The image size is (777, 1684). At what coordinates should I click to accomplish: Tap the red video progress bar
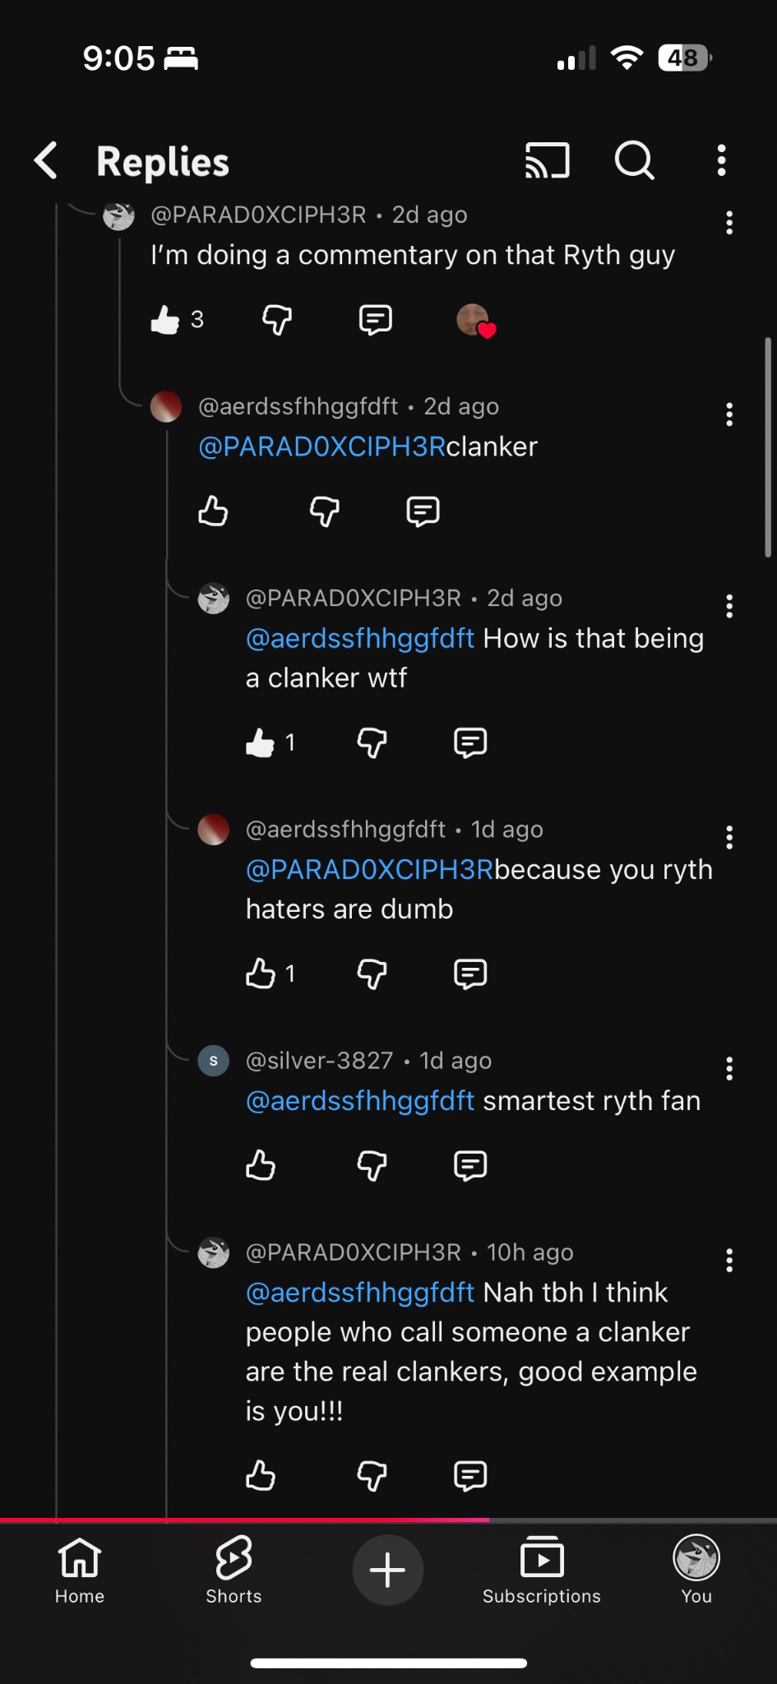[x=247, y=1520]
